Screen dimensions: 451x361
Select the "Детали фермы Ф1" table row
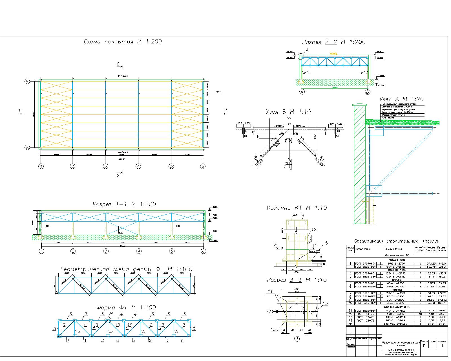coord(397,255)
